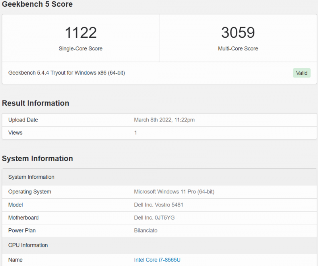Click the Geekbench 5.4.4 Tryout version text

click(67, 73)
